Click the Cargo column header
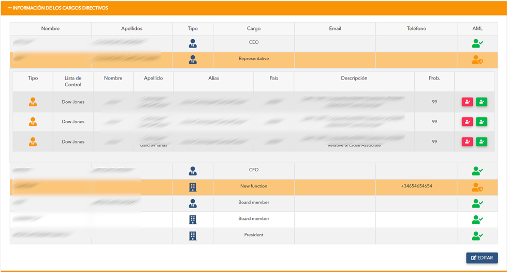The image size is (508, 272). (x=254, y=29)
